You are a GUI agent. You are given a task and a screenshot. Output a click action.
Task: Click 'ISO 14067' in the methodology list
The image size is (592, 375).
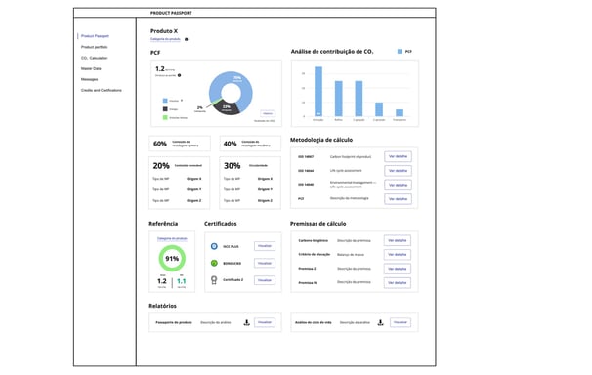[306, 157]
